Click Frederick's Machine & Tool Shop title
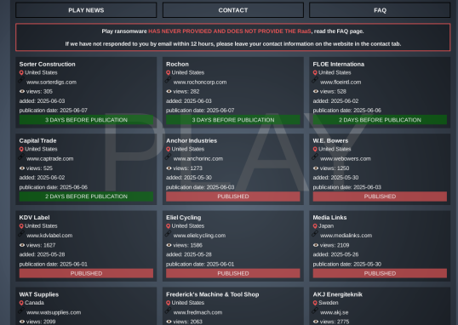Viewport: 458px width, 325px height. pyautogui.click(x=212, y=294)
